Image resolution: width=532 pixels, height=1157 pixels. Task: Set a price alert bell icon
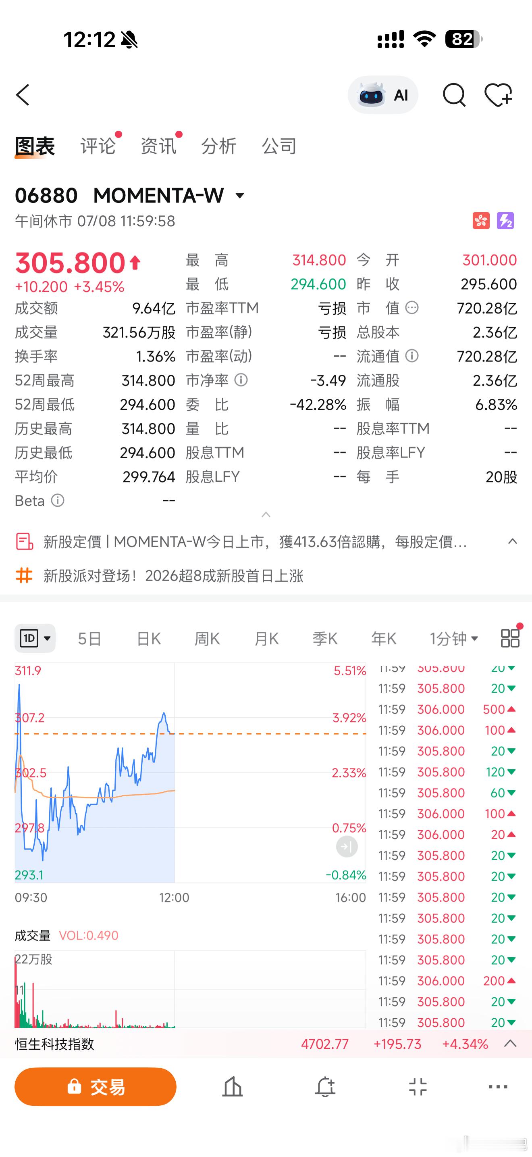pyautogui.click(x=325, y=1087)
